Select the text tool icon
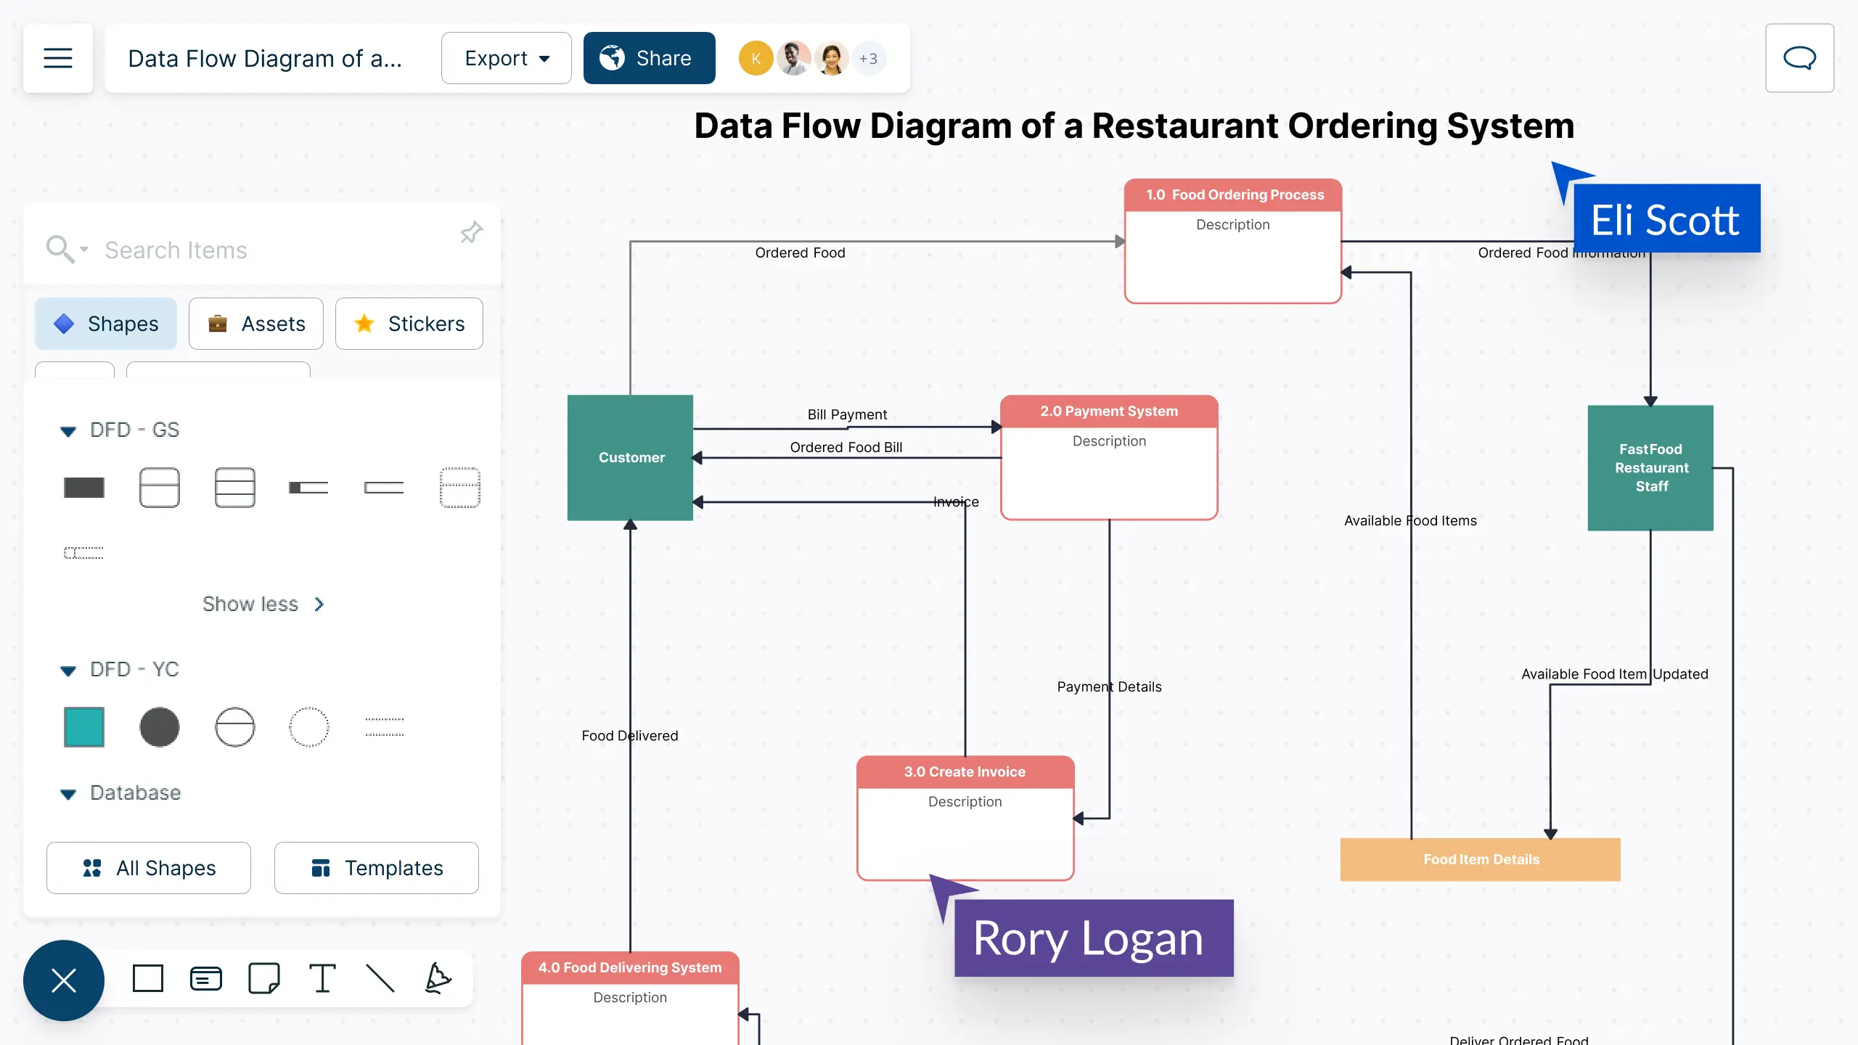This screenshot has height=1045, width=1858. [x=322, y=980]
